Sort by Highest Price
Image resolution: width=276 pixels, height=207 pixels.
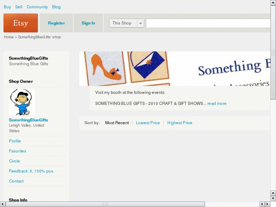[x=180, y=123]
